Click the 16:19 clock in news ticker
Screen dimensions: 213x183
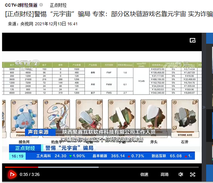coord(17,156)
